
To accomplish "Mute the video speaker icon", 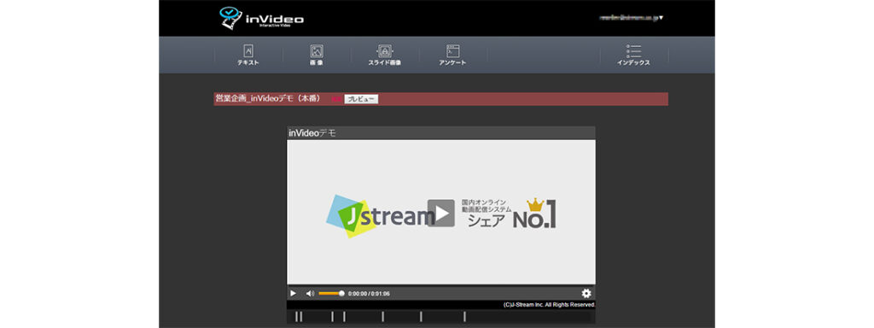I will [x=310, y=294].
